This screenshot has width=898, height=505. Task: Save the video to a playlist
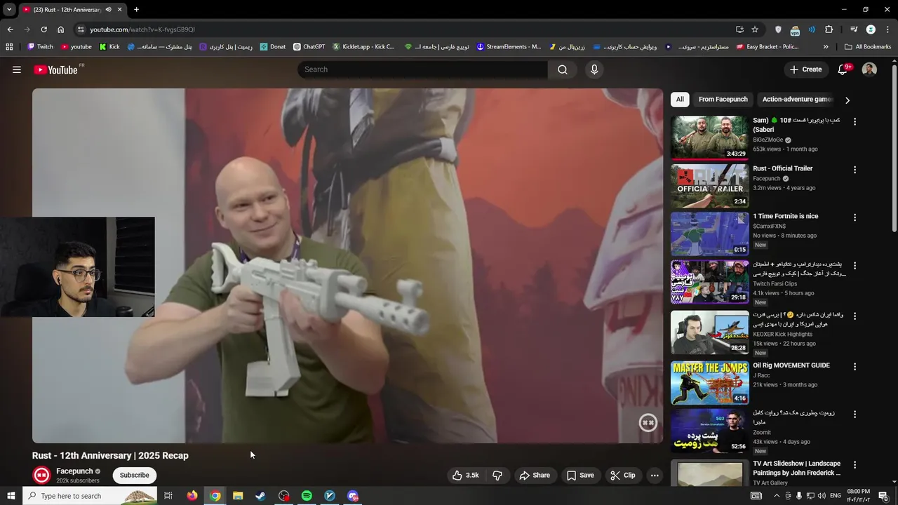580,475
